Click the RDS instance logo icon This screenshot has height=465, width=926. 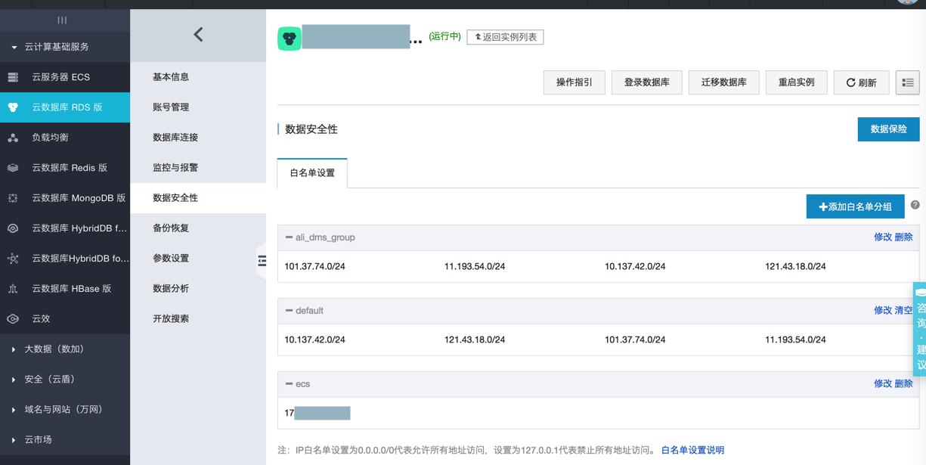[290, 38]
